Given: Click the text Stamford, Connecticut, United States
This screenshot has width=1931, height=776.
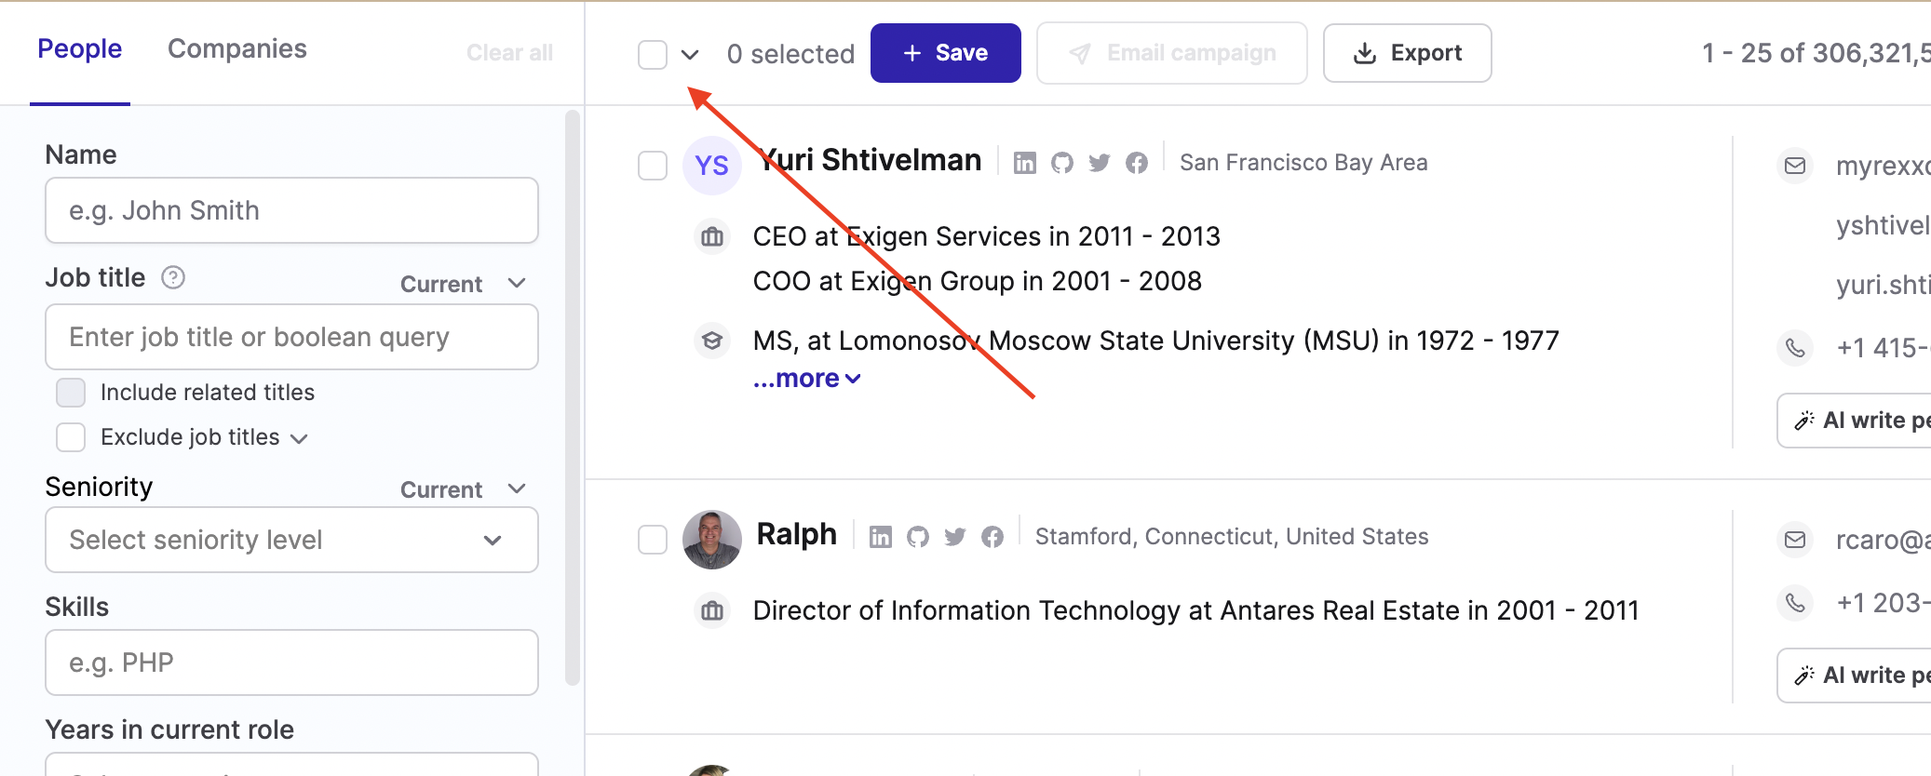Looking at the screenshot, I should 1232,537.
